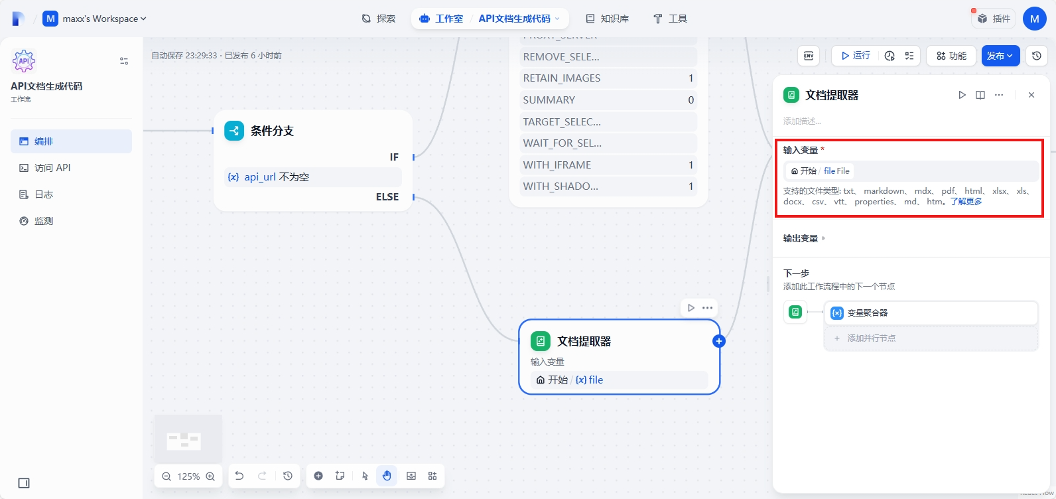Open the maxx's Workspace dropdown
The width and height of the screenshot is (1056, 499).
coord(94,19)
